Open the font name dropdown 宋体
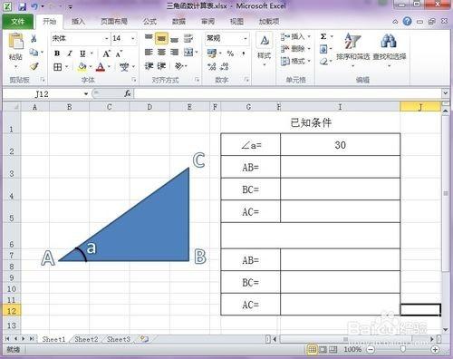 tap(107, 39)
